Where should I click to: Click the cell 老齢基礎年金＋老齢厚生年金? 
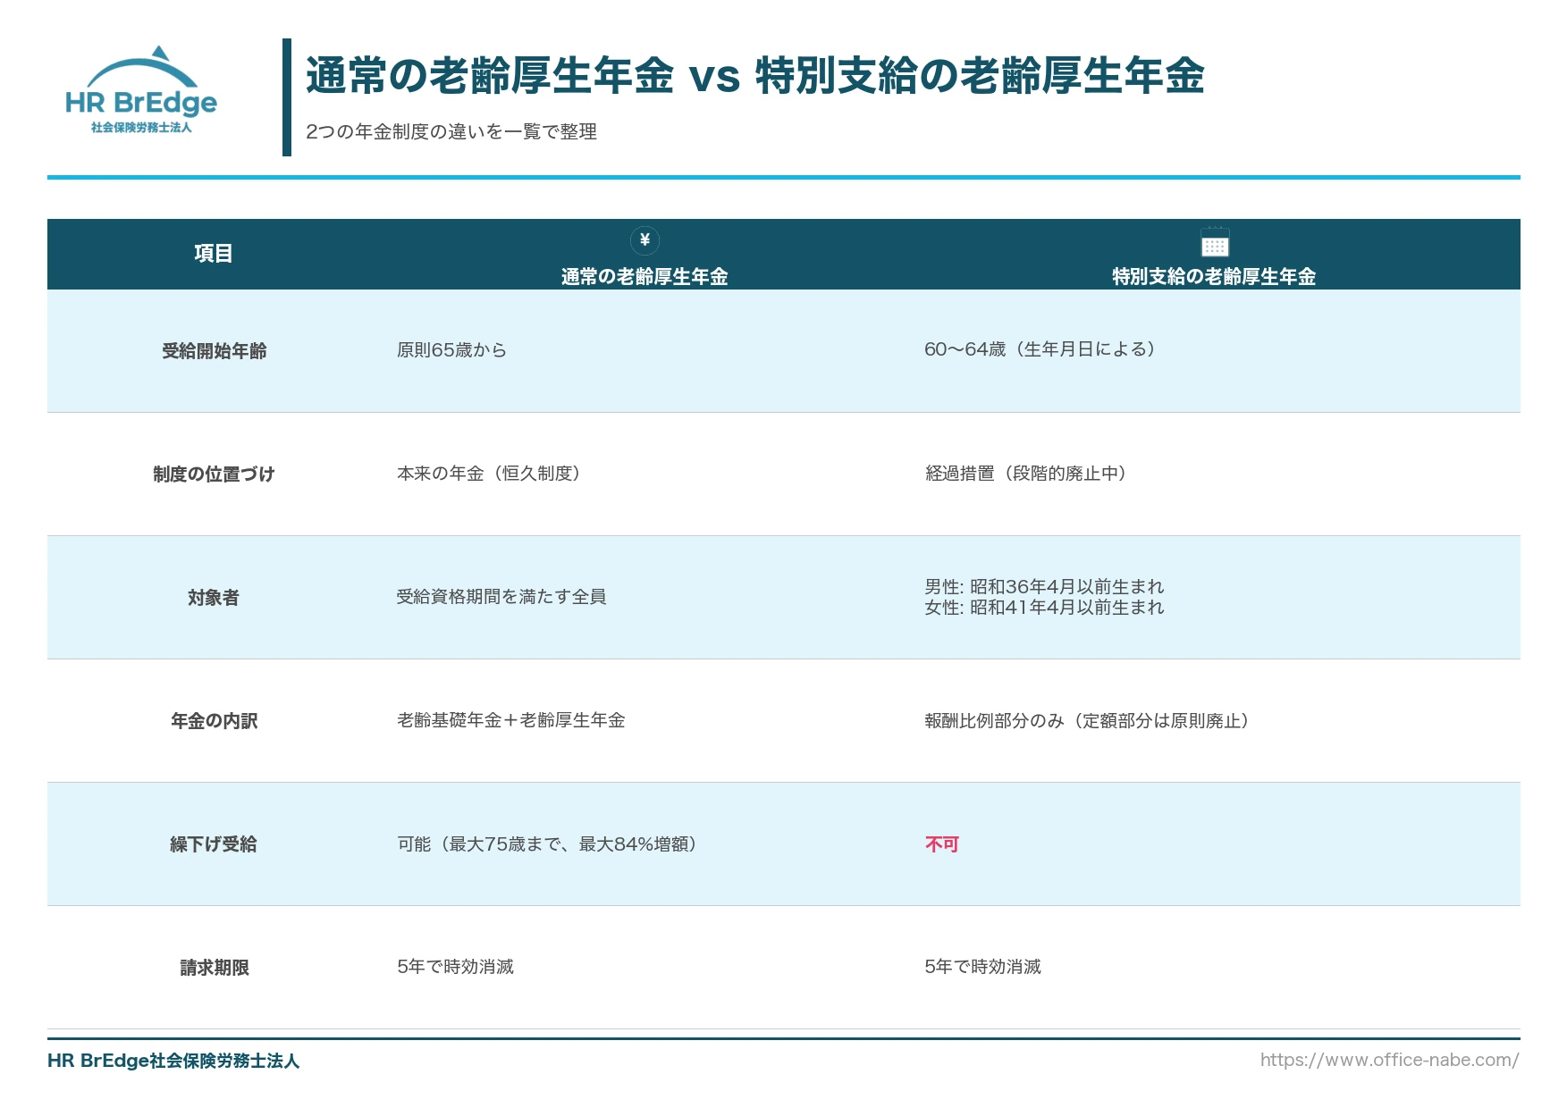coord(511,720)
